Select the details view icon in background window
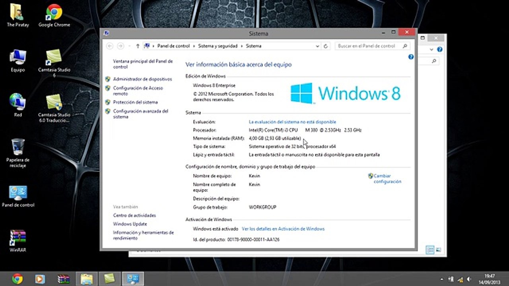Viewport: 509px width, 286px height. (430, 250)
